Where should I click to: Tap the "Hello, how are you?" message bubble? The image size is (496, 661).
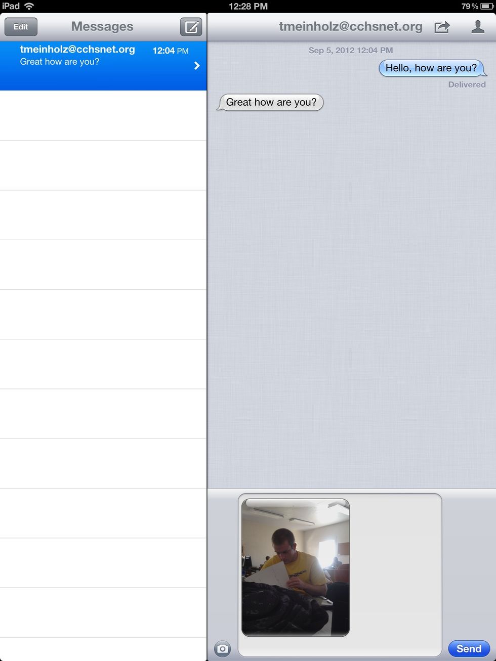432,68
